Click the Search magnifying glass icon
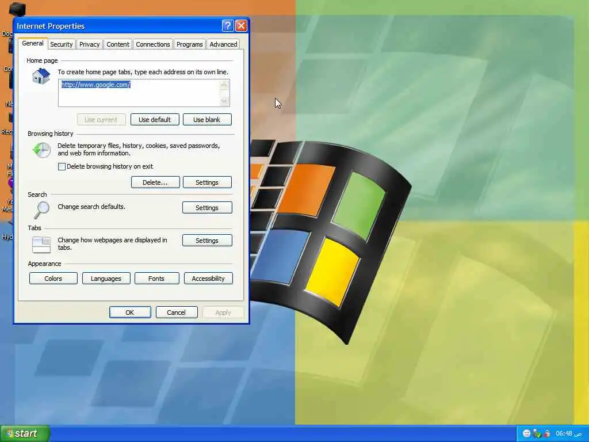589x442 pixels. tap(41, 209)
